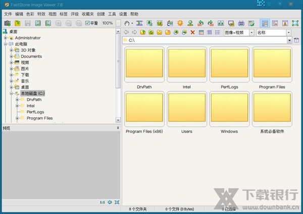The height and width of the screenshot is (214, 303).
Task: Click the fit-to-window icon in preview panel
Action: 117,202
